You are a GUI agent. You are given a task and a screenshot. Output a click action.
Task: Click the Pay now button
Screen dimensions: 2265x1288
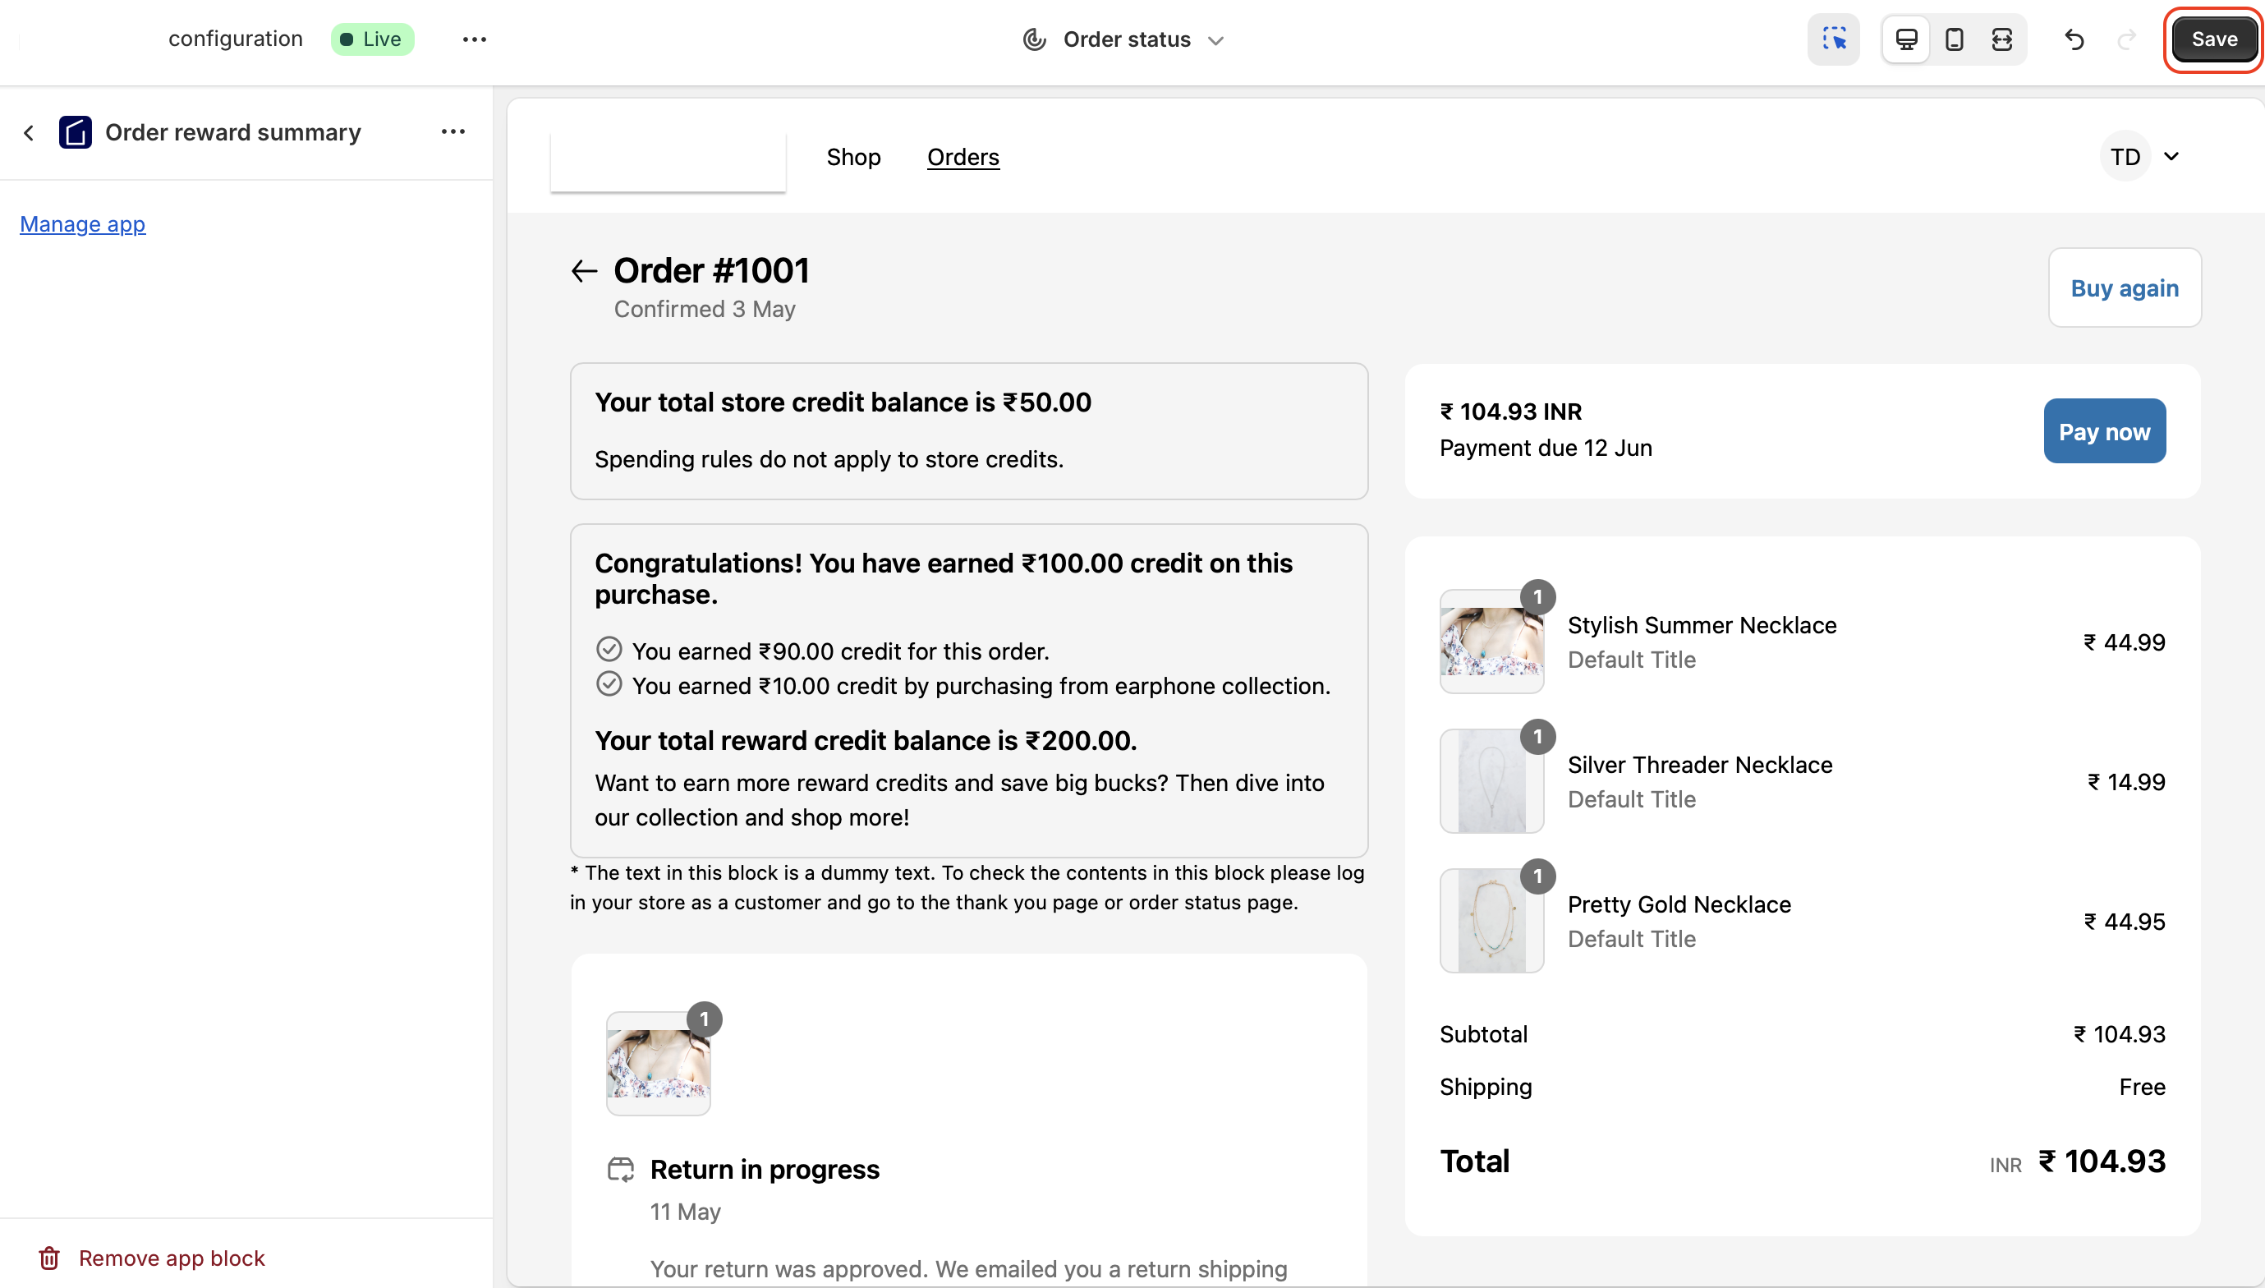tap(2103, 432)
